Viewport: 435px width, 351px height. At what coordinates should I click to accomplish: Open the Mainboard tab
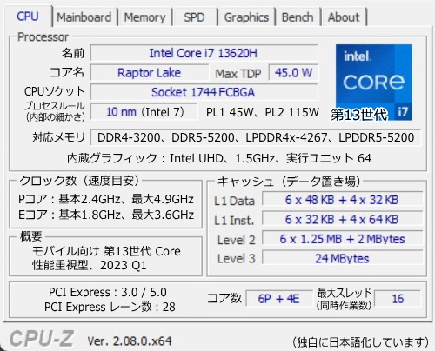click(84, 17)
